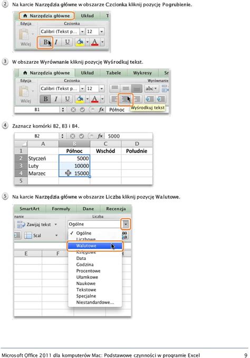Switch to Wykresy ribbon tab
The width and height of the screenshot is (250, 358).
142,73
